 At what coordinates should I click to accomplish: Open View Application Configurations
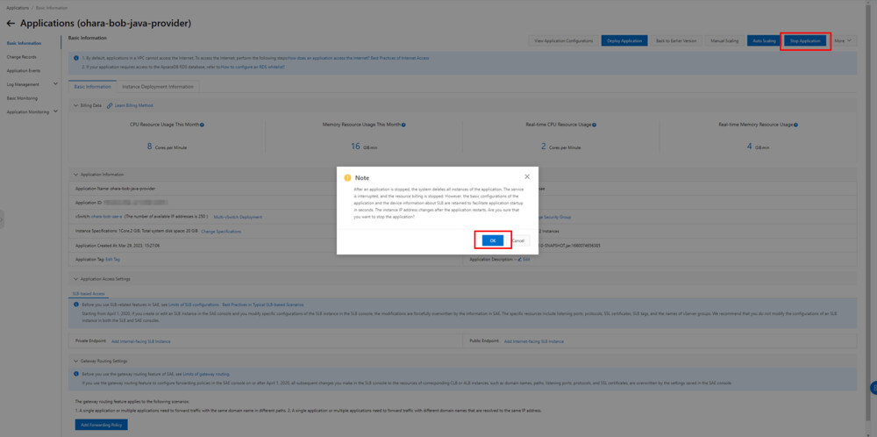[563, 41]
